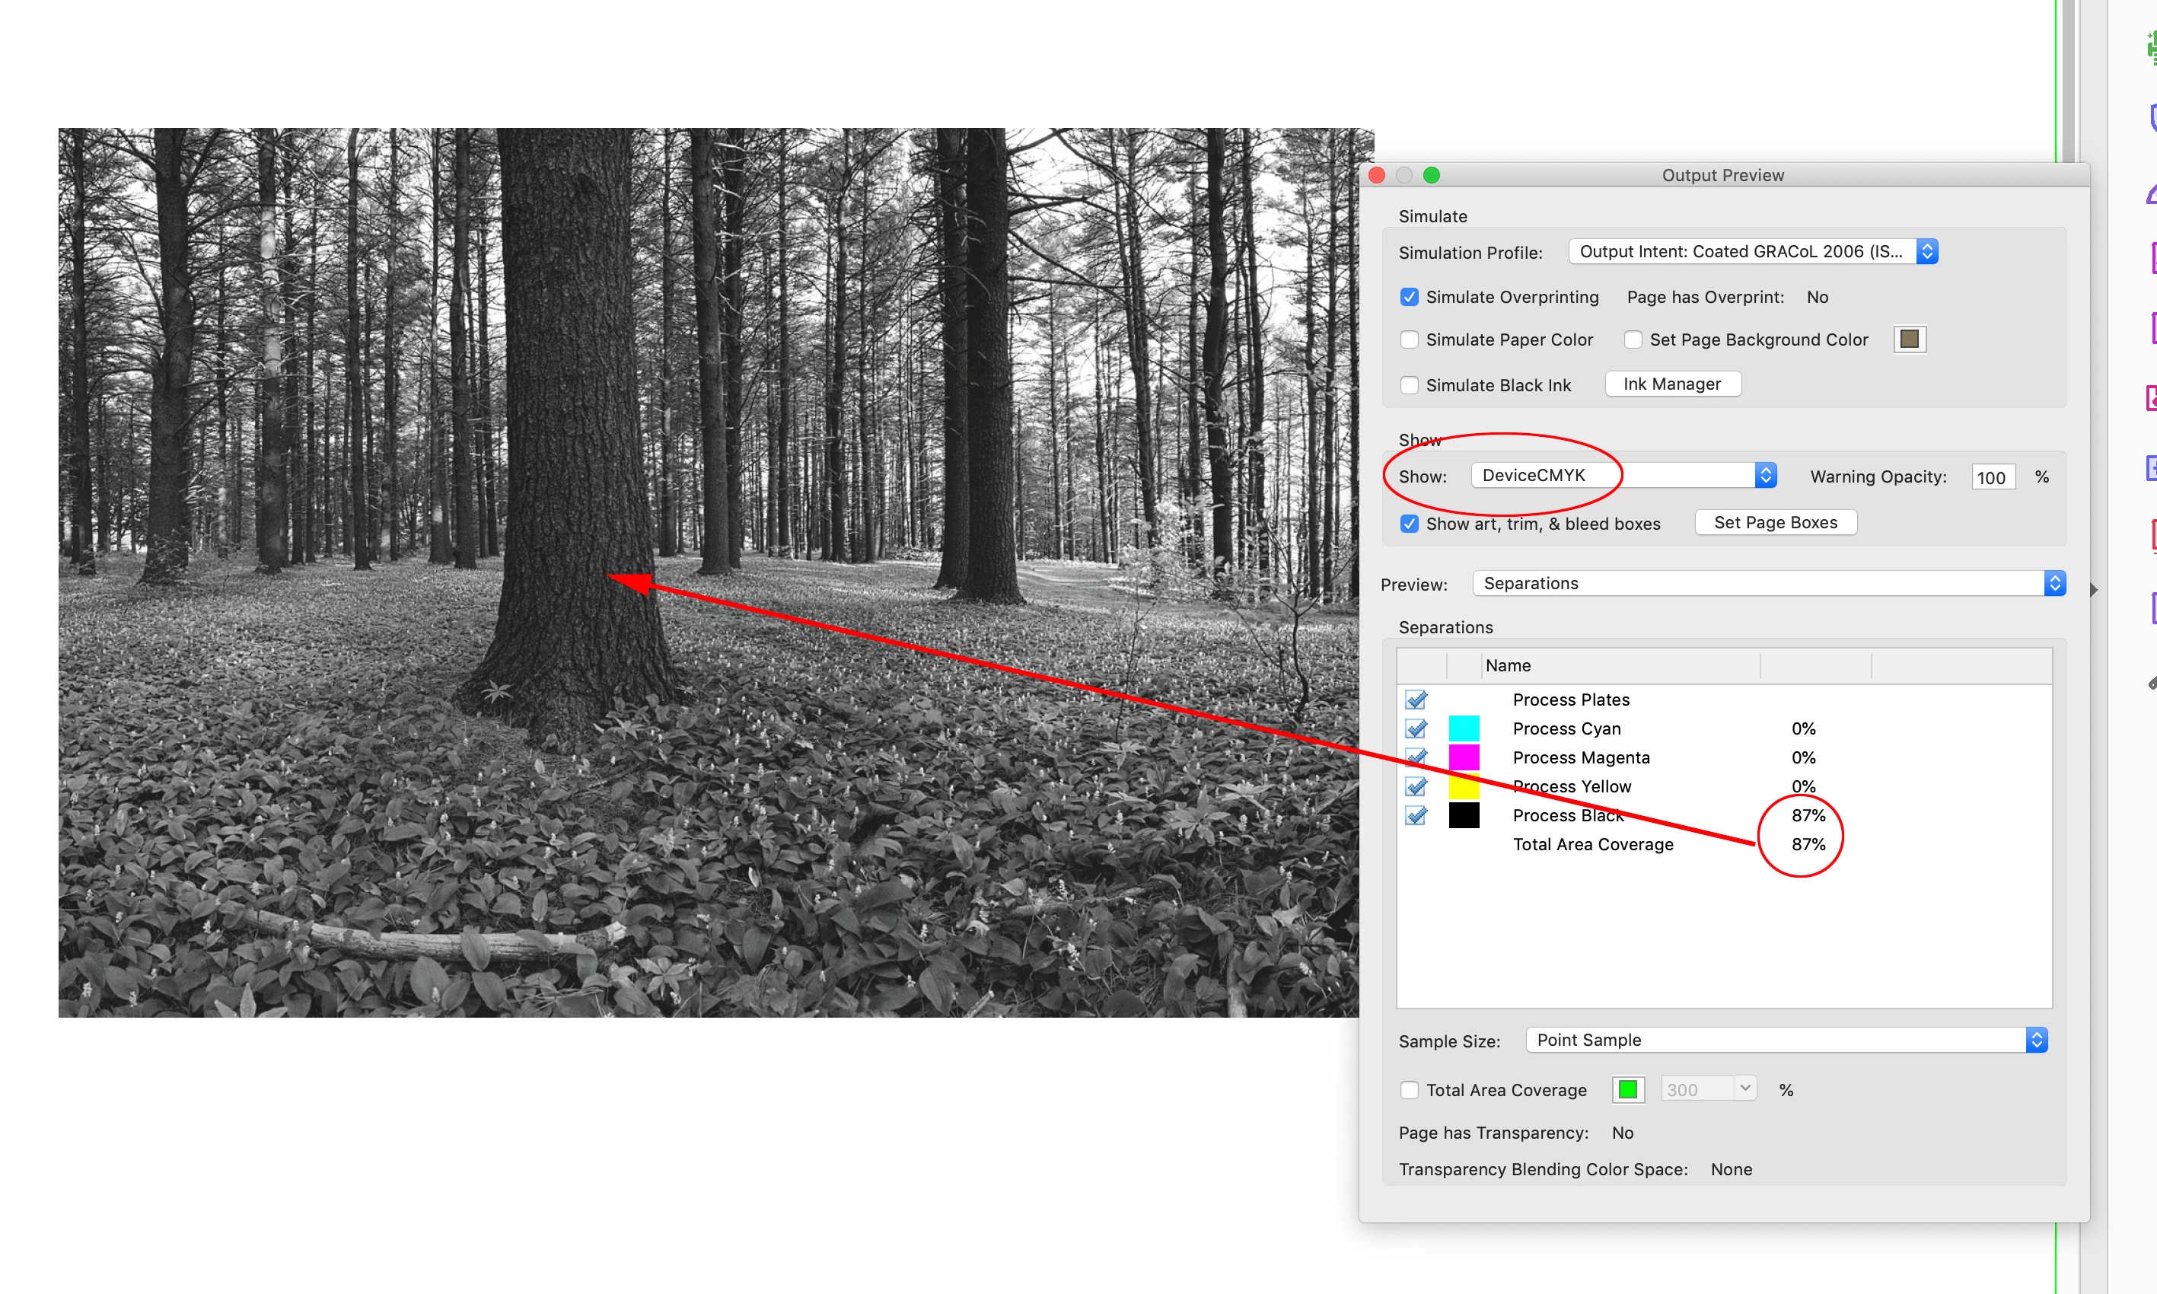Open the Show DeviceCMYK dropdown

(1623, 475)
